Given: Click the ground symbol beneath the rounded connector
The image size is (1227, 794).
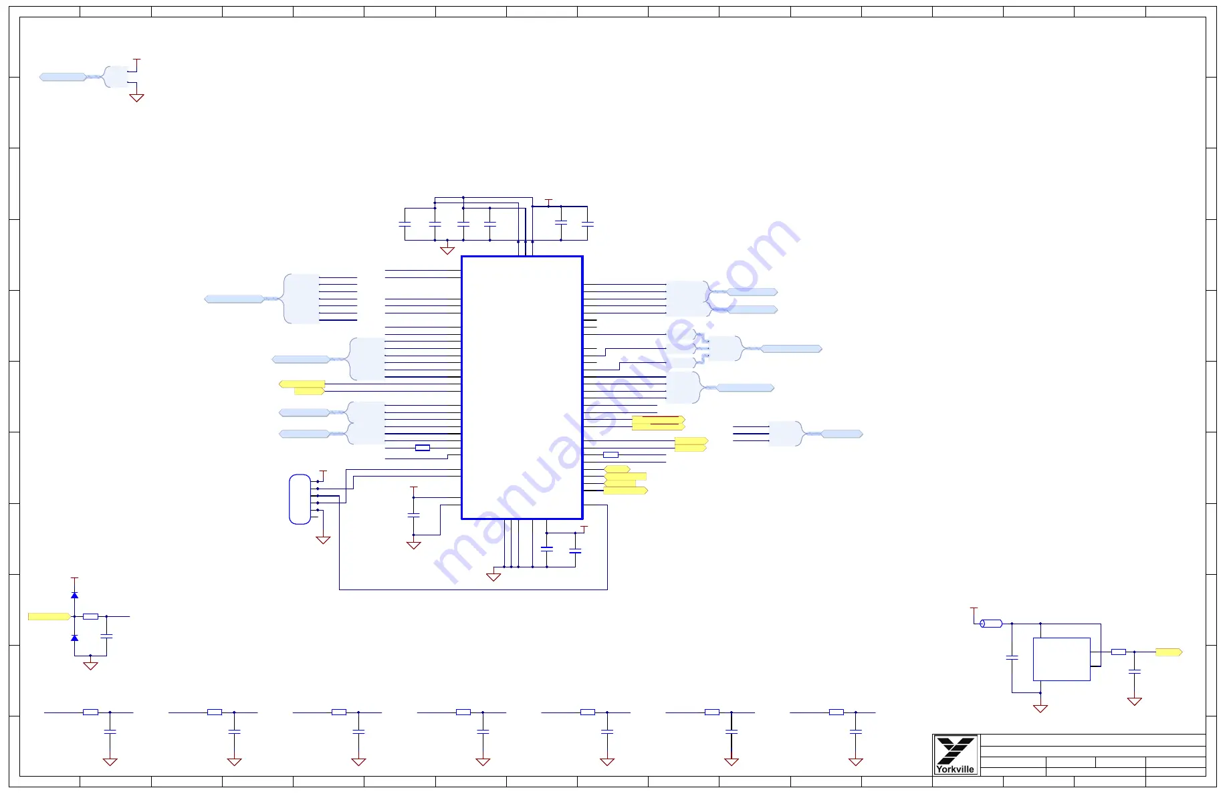Looking at the screenshot, I should click(x=323, y=540).
